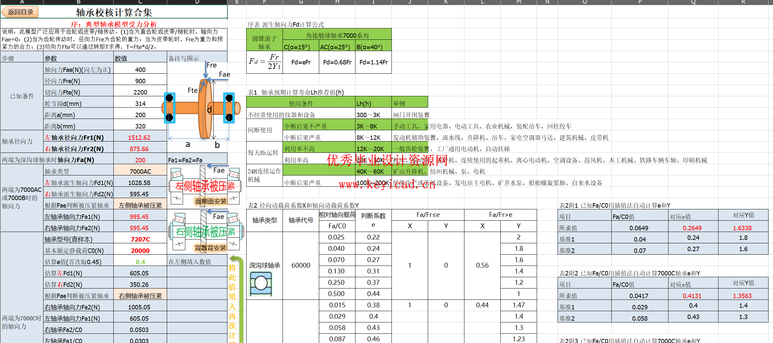Select the 轴承类型 cell showing 7000AC
773x343 pixels.
[140, 171]
